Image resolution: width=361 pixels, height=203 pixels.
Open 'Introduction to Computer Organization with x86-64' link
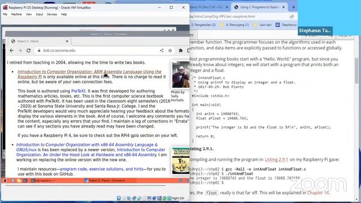[x=87, y=147]
